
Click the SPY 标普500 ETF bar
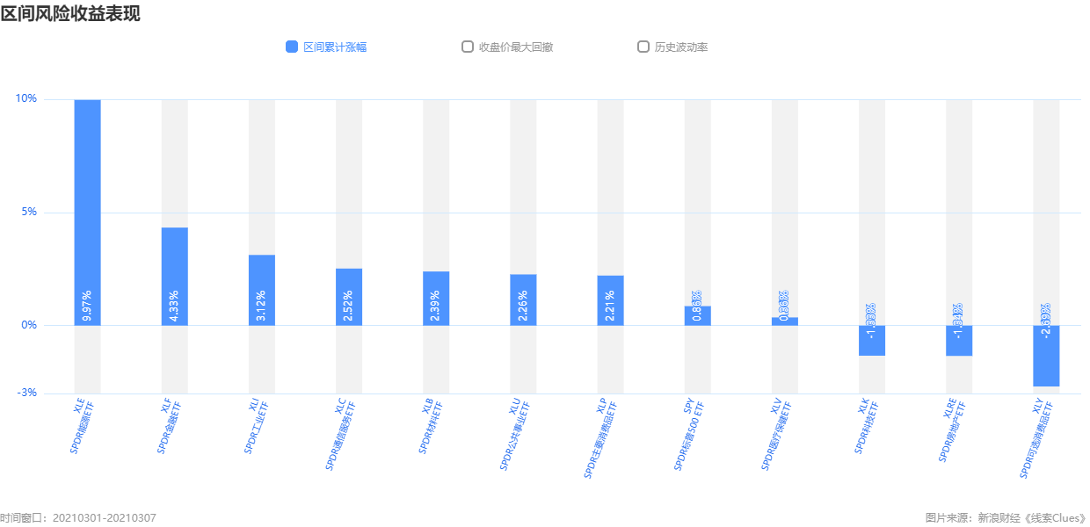(x=697, y=316)
